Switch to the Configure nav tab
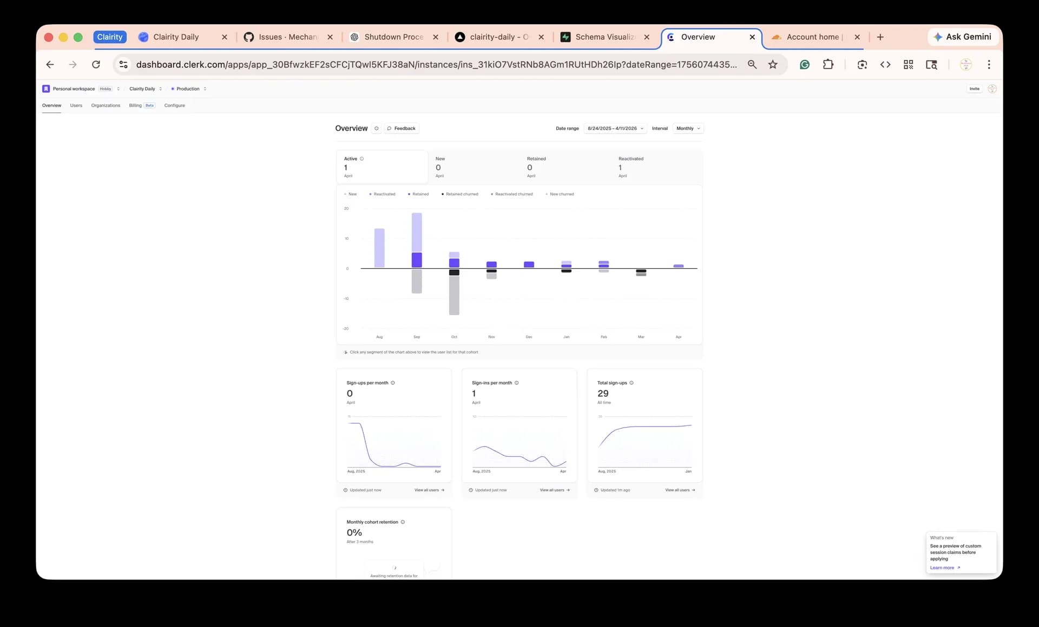Viewport: 1039px width, 627px height. pos(174,105)
